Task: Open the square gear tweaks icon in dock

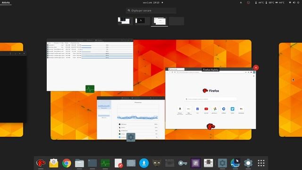Action: [222, 163]
